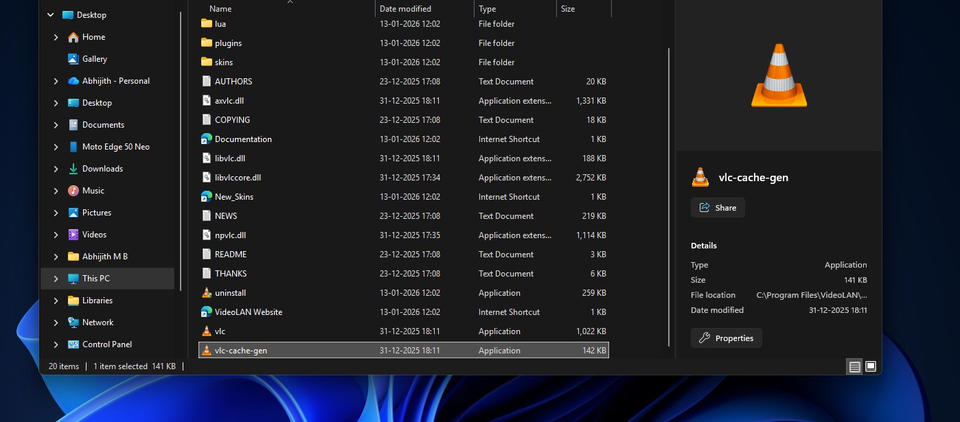This screenshot has width=960, height=422.
Task: Click the Network icon in sidebar
Action: (x=73, y=323)
